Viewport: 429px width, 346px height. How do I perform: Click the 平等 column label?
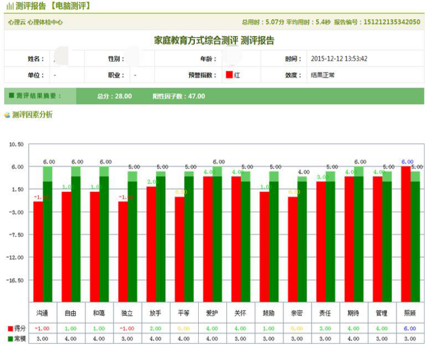tap(184, 313)
